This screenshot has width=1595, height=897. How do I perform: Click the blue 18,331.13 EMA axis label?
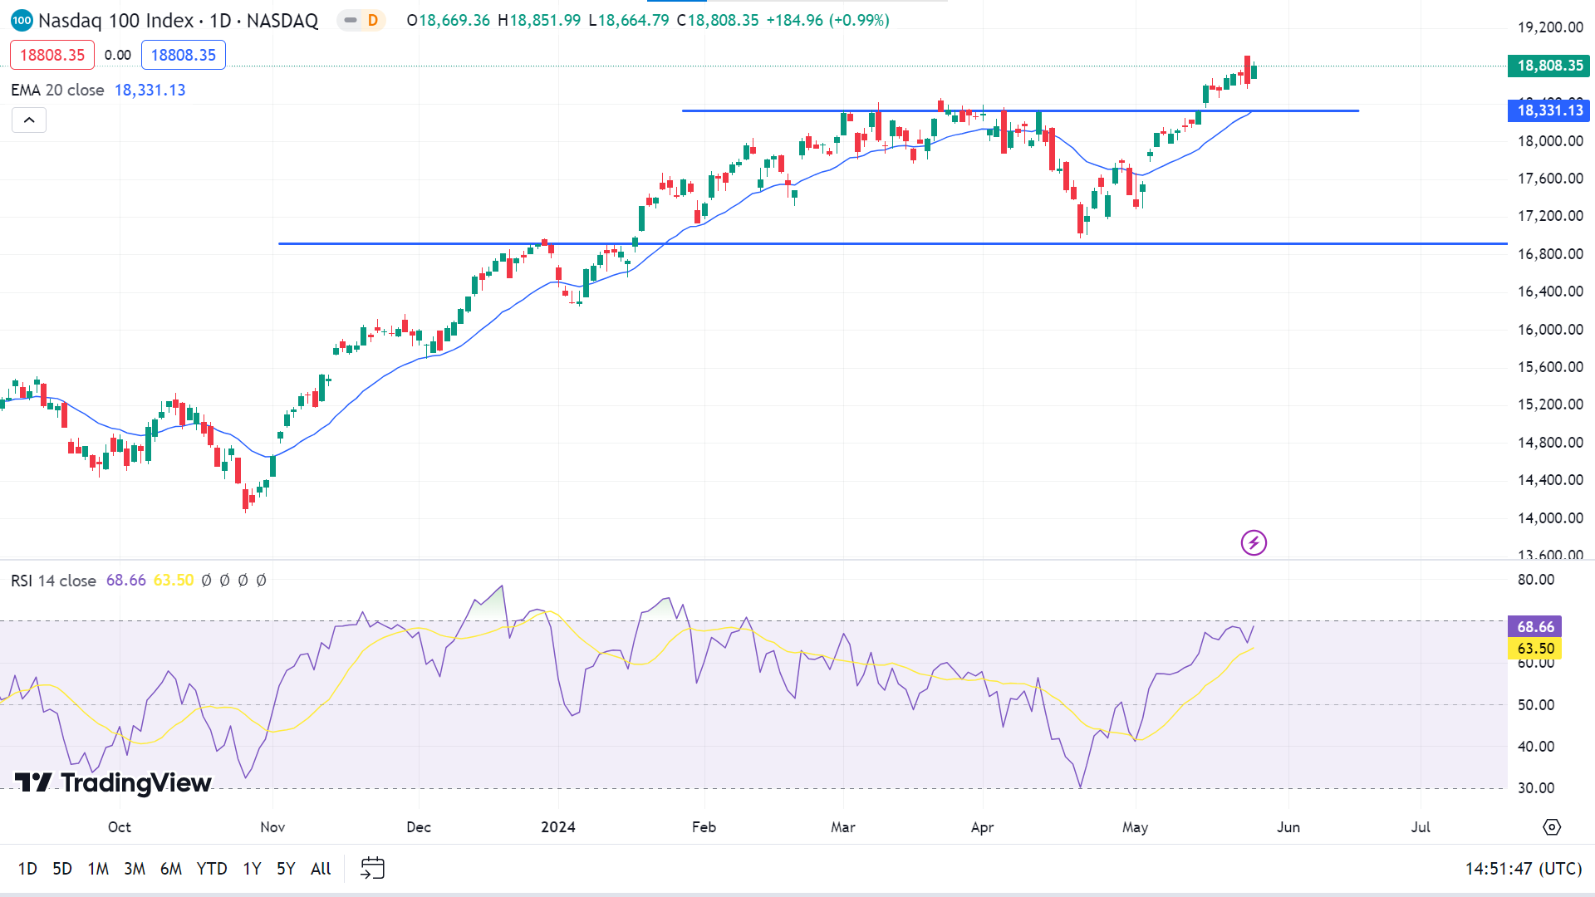[x=1549, y=110]
